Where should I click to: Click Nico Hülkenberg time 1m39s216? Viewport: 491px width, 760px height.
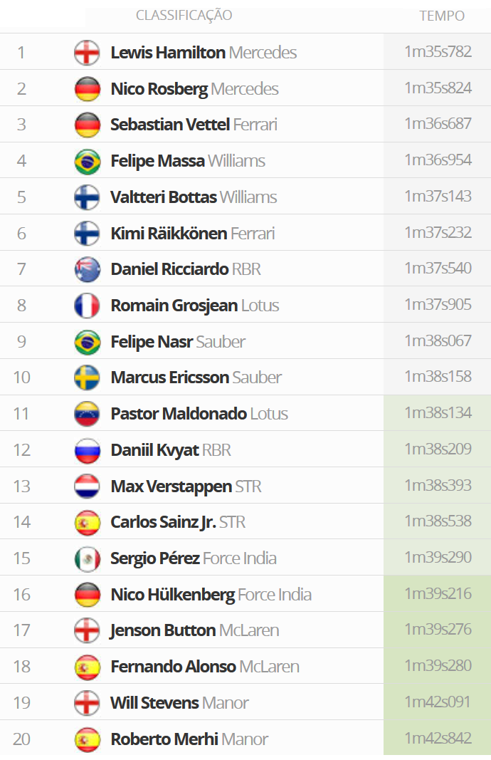coord(438,593)
